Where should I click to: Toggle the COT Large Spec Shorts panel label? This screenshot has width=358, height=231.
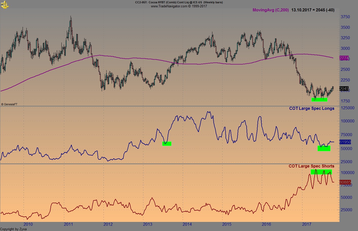coord(311,166)
